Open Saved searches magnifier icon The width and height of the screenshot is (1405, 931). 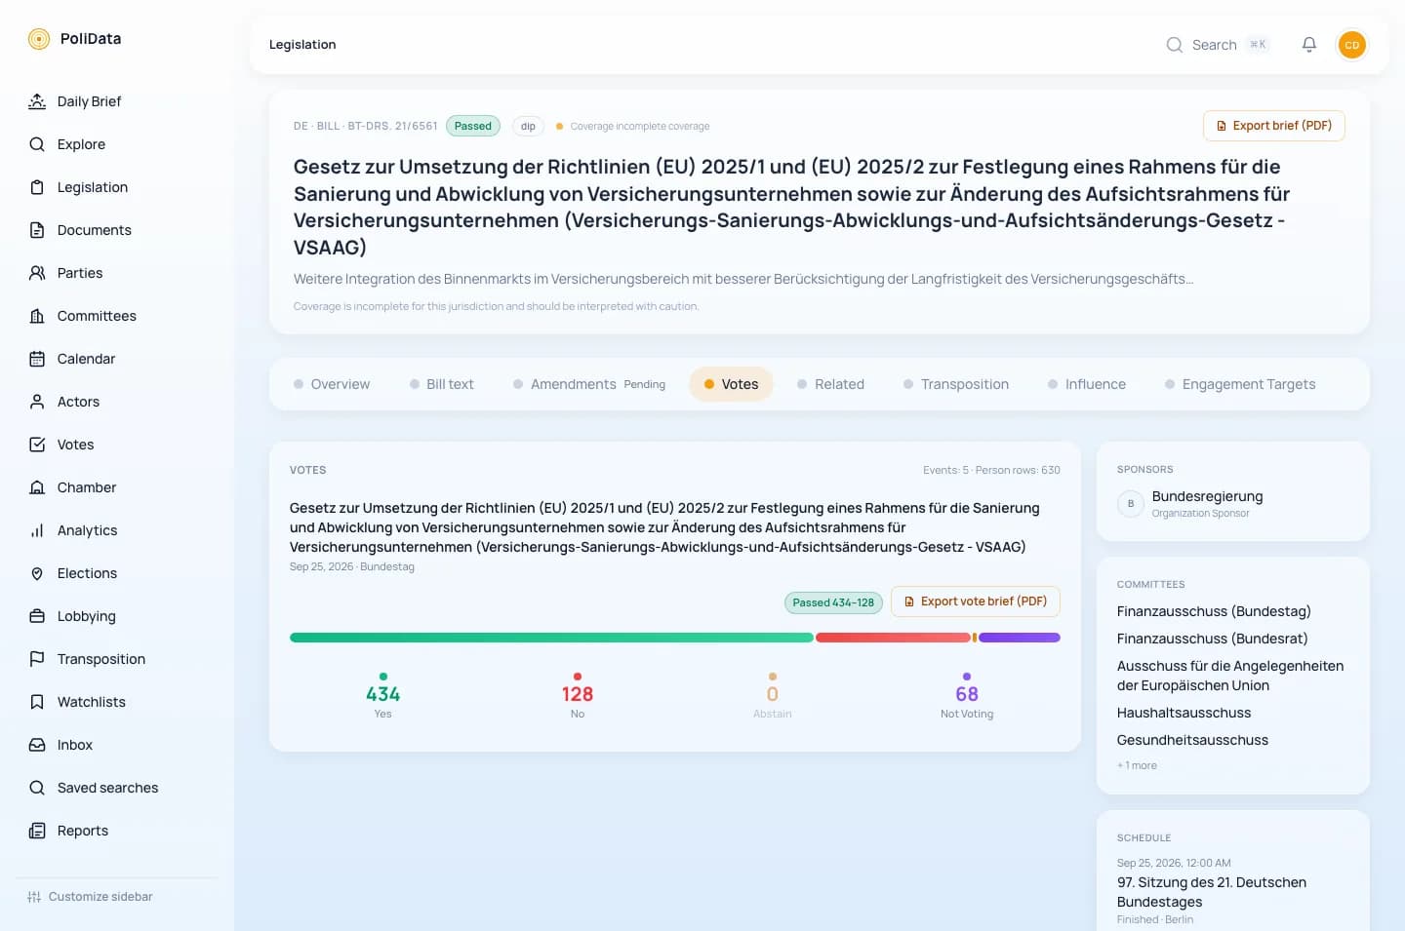point(37,788)
